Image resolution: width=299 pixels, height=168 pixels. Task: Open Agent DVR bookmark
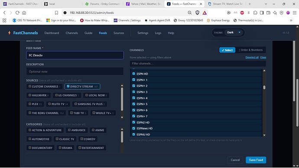tap(157, 20)
